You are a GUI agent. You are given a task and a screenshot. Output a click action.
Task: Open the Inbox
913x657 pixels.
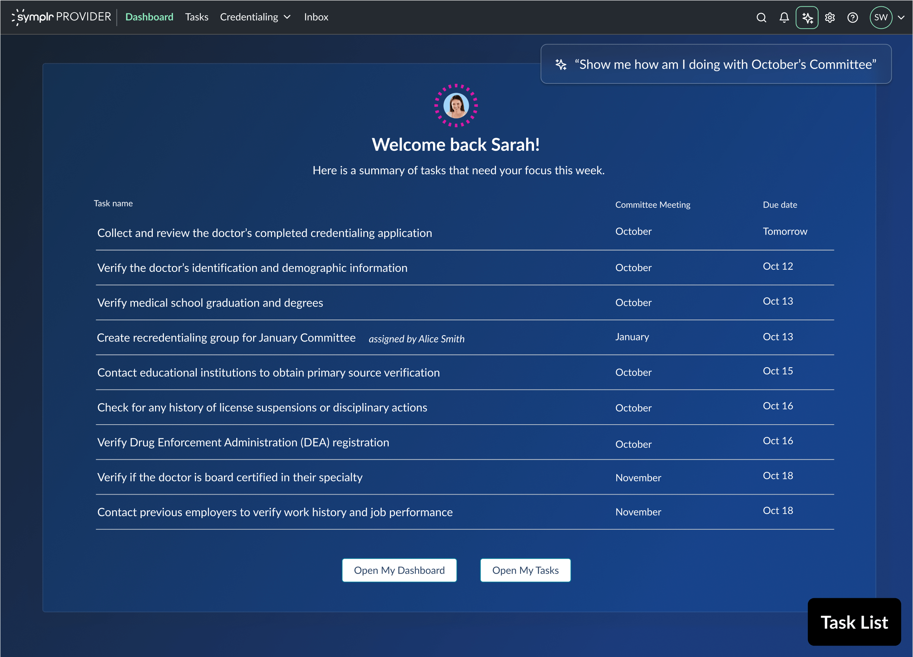coord(316,17)
